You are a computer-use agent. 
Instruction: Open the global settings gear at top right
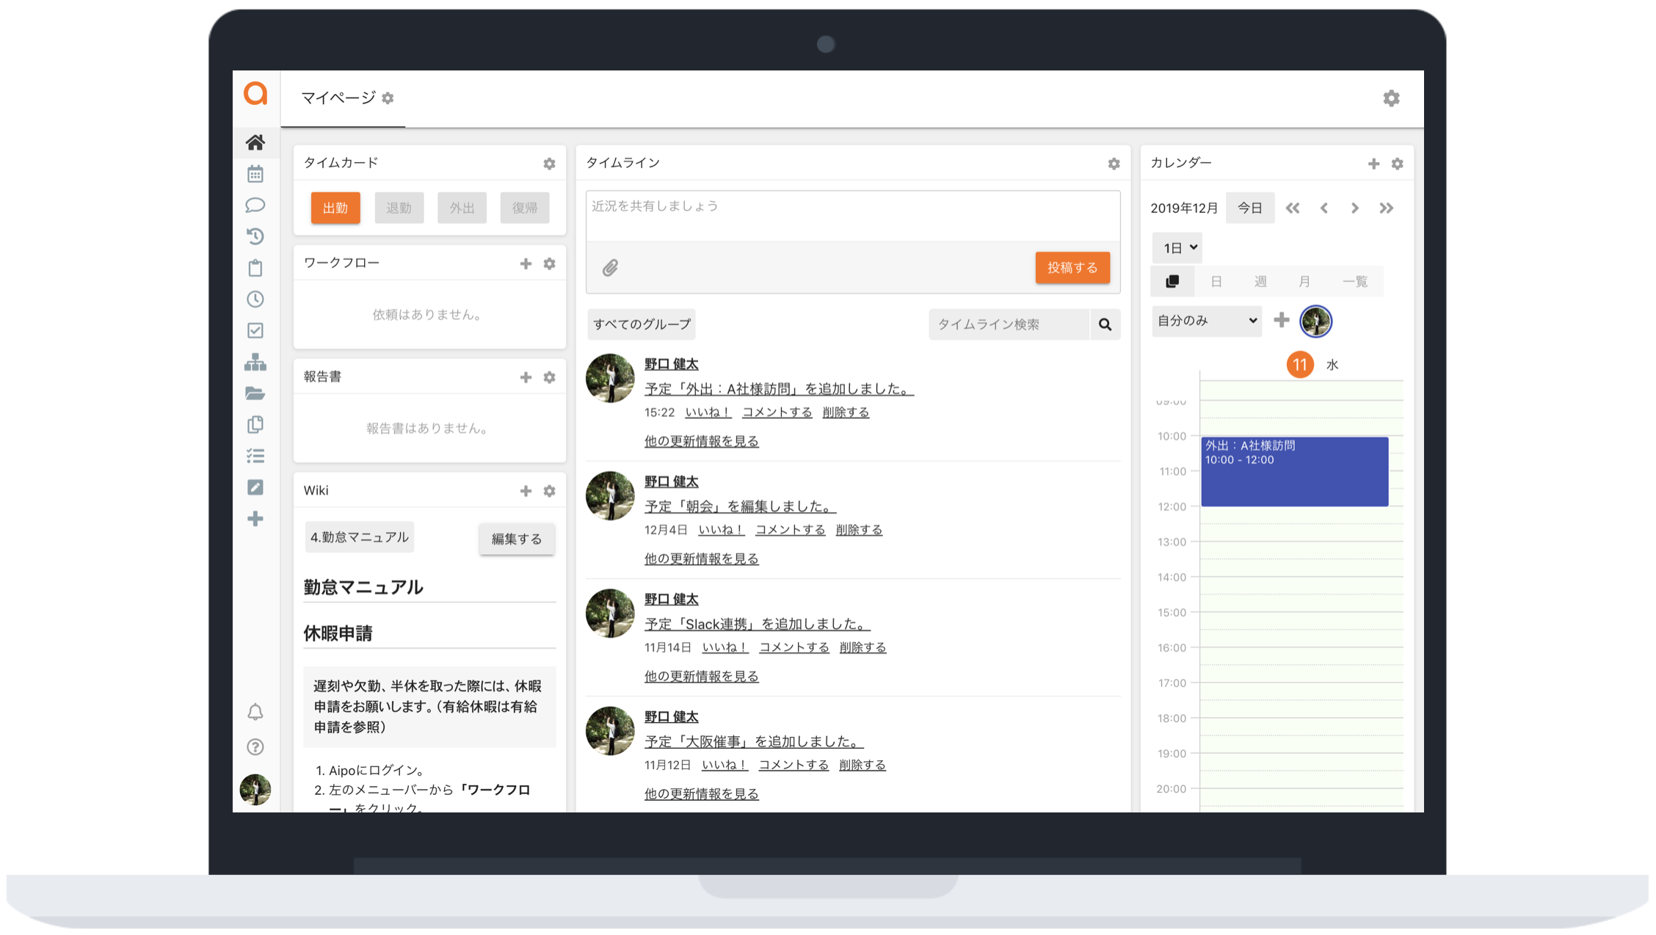point(1391,98)
